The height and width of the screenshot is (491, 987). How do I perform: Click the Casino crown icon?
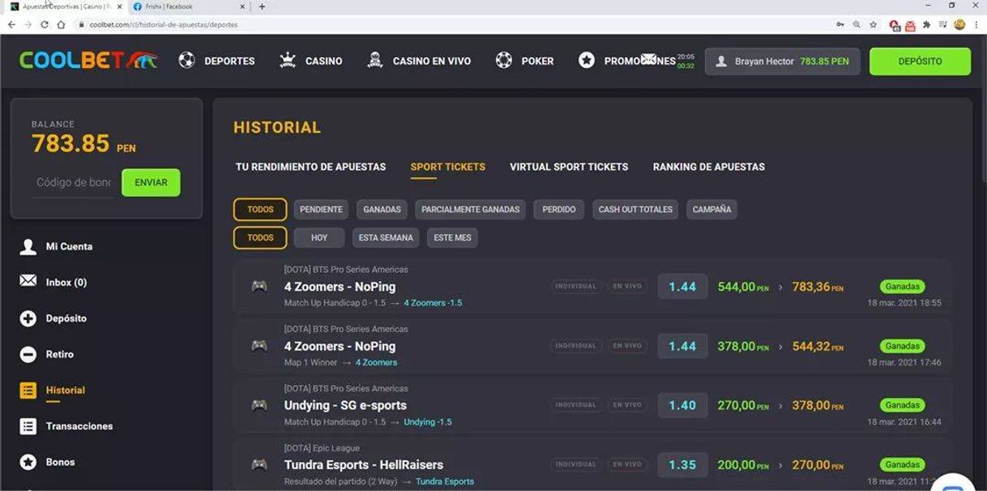(288, 61)
